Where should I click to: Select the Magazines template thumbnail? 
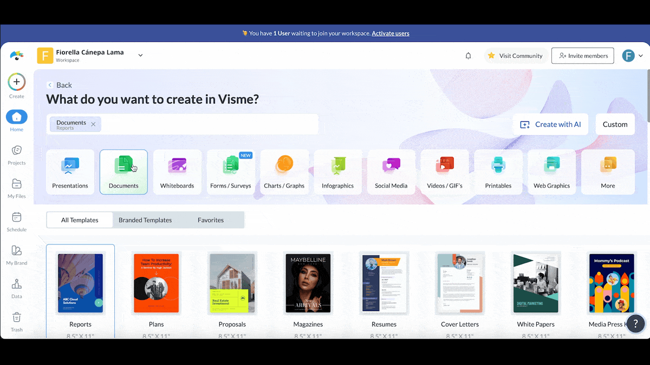(x=308, y=283)
